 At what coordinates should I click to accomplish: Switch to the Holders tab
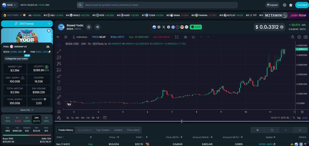click(118, 130)
